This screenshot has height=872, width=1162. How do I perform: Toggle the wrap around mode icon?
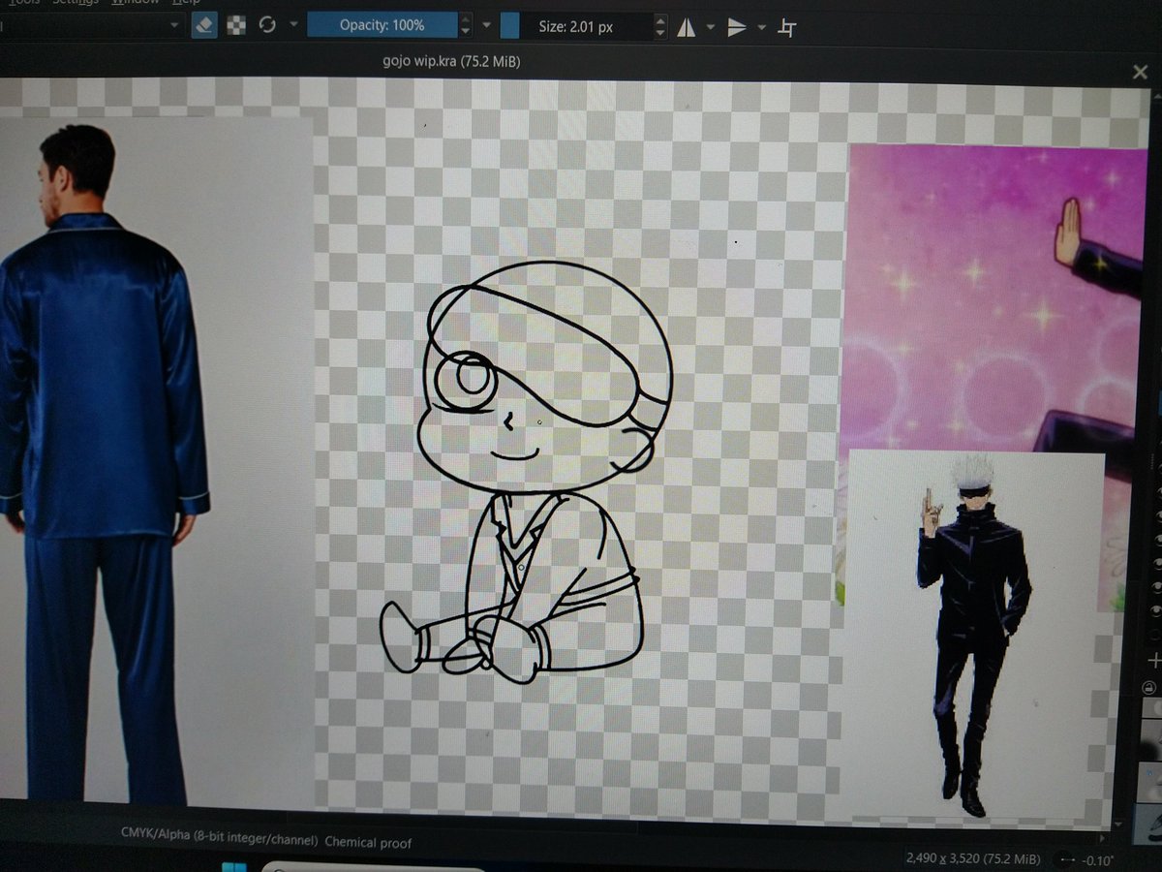(x=787, y=28)
